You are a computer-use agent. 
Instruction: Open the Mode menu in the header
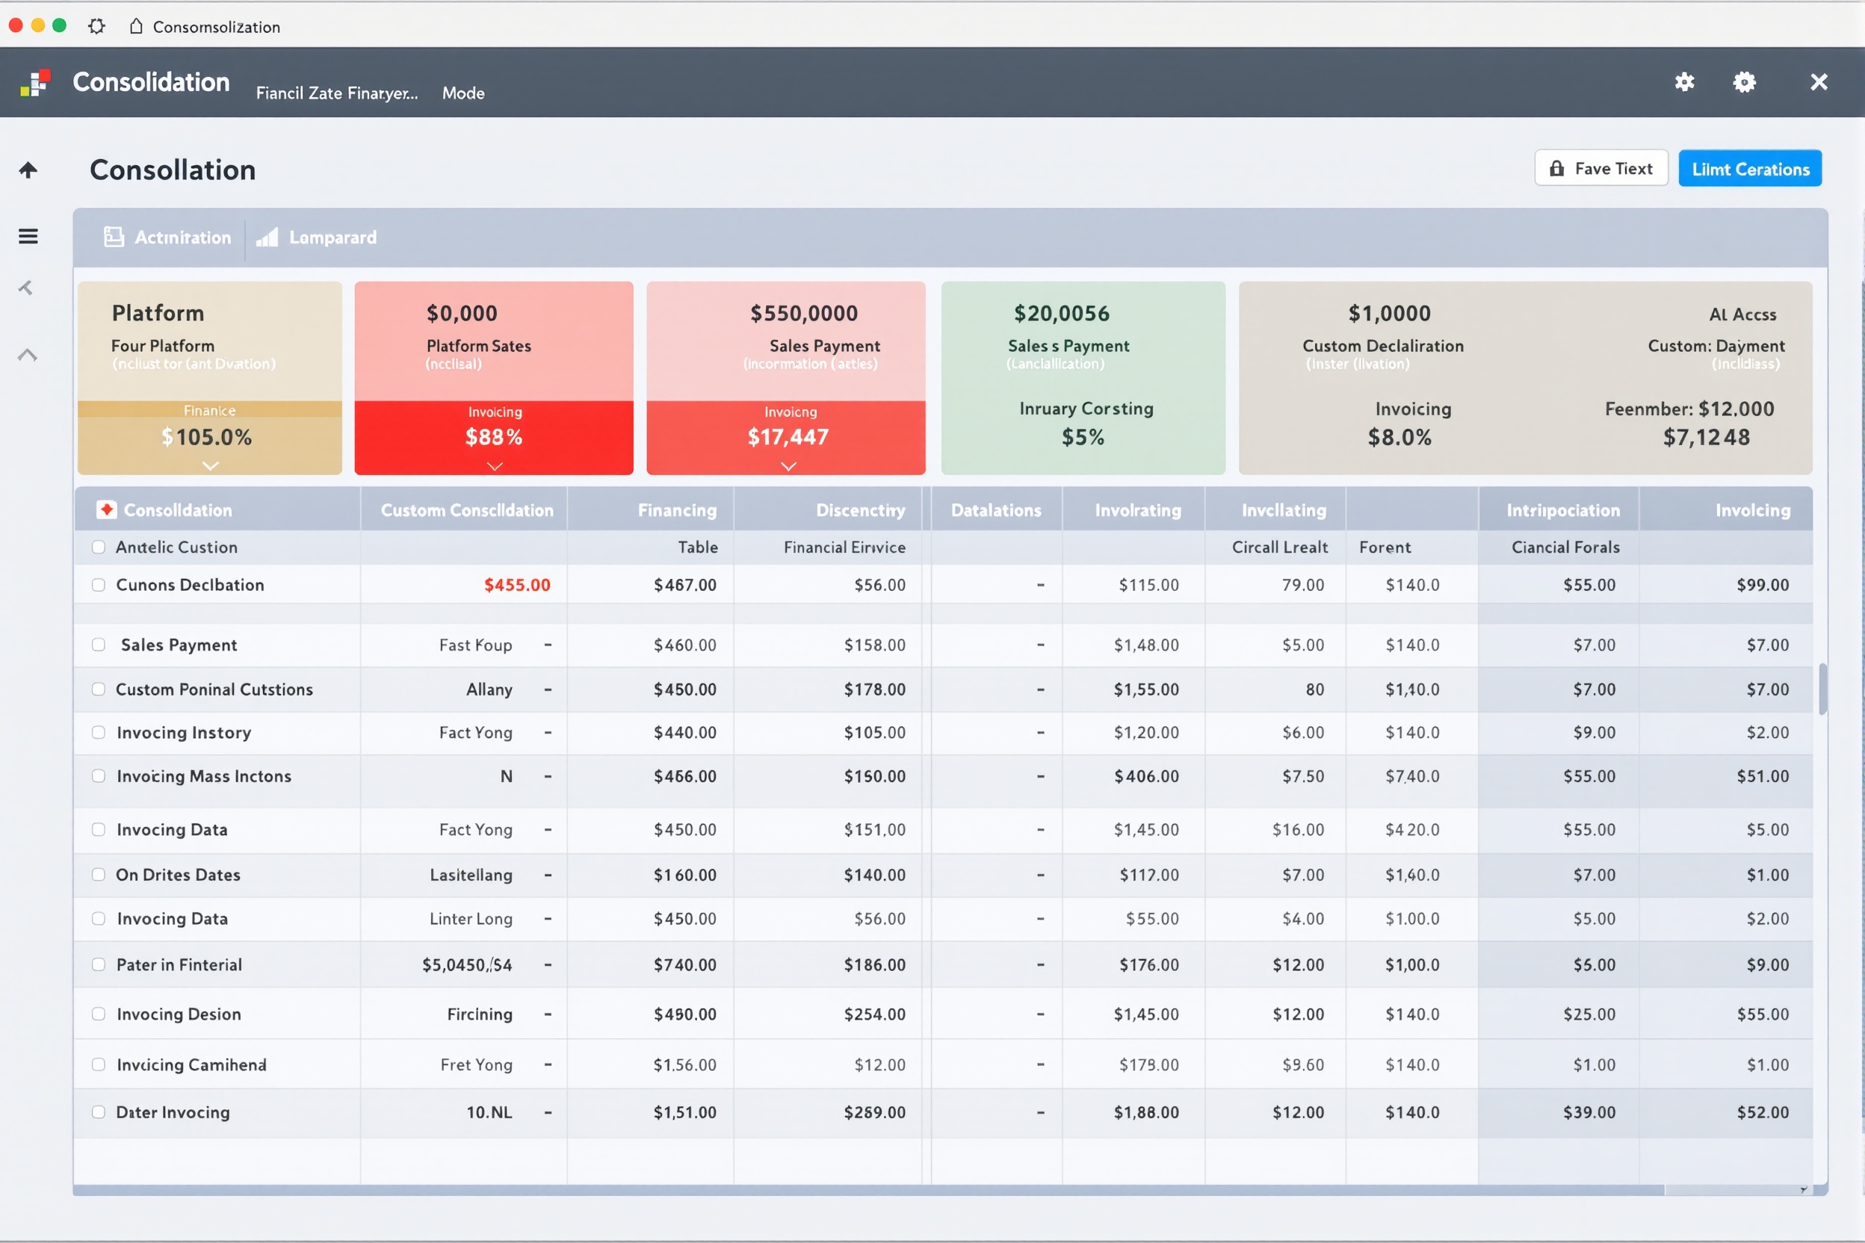pyautogui.click(x=463, y=93)
